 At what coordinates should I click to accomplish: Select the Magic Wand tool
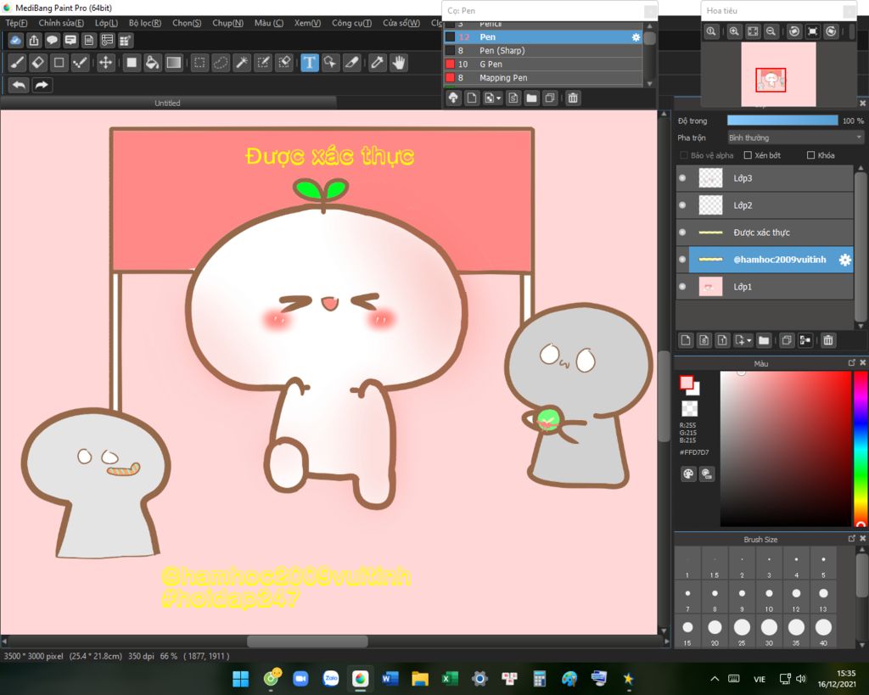pos(242,63)
